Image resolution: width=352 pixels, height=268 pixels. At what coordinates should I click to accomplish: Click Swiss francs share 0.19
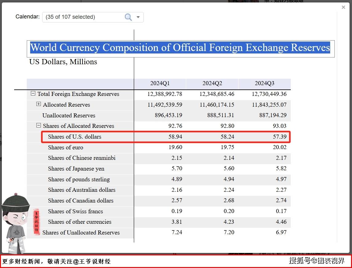177,211
